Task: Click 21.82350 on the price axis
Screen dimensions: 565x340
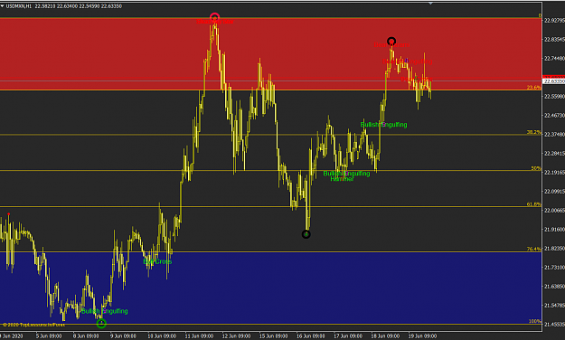Action: tap(554, 249)
